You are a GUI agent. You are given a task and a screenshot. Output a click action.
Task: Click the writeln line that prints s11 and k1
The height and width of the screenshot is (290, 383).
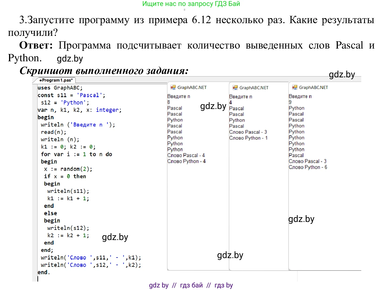tap(91, 258)
